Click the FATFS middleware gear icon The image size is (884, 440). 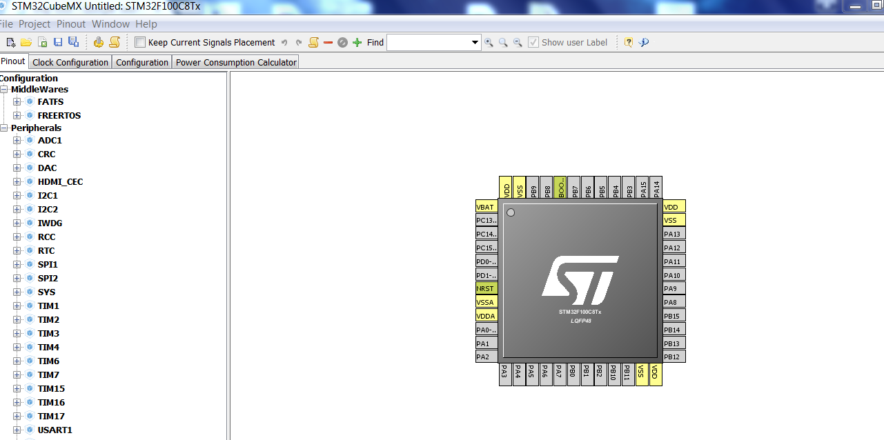[x=30, y=101]
